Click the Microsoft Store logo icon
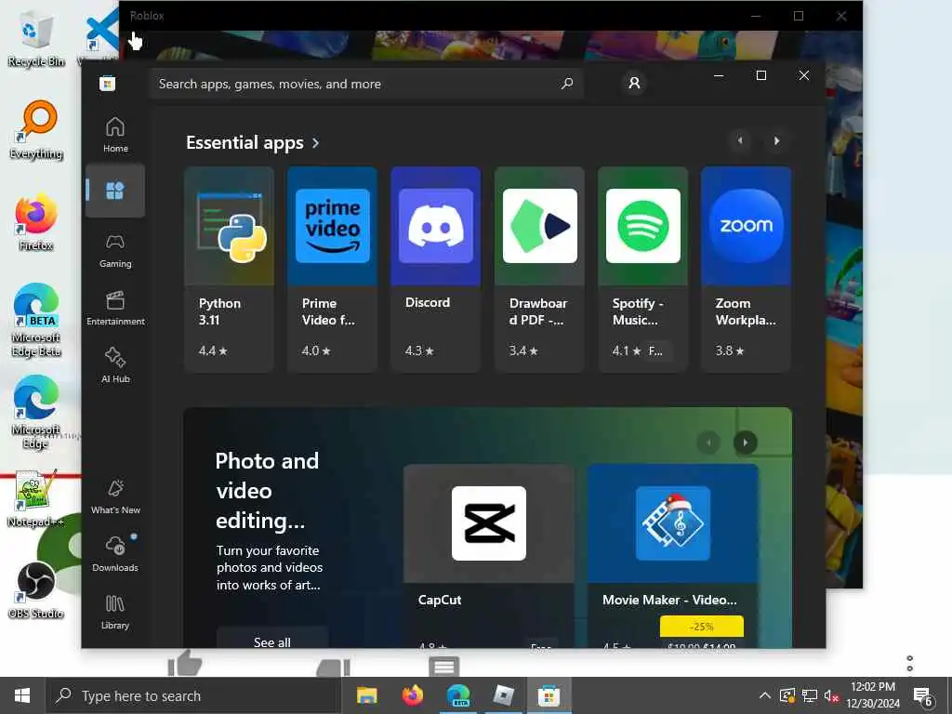952x714 pixels. (x=108, y=83)
